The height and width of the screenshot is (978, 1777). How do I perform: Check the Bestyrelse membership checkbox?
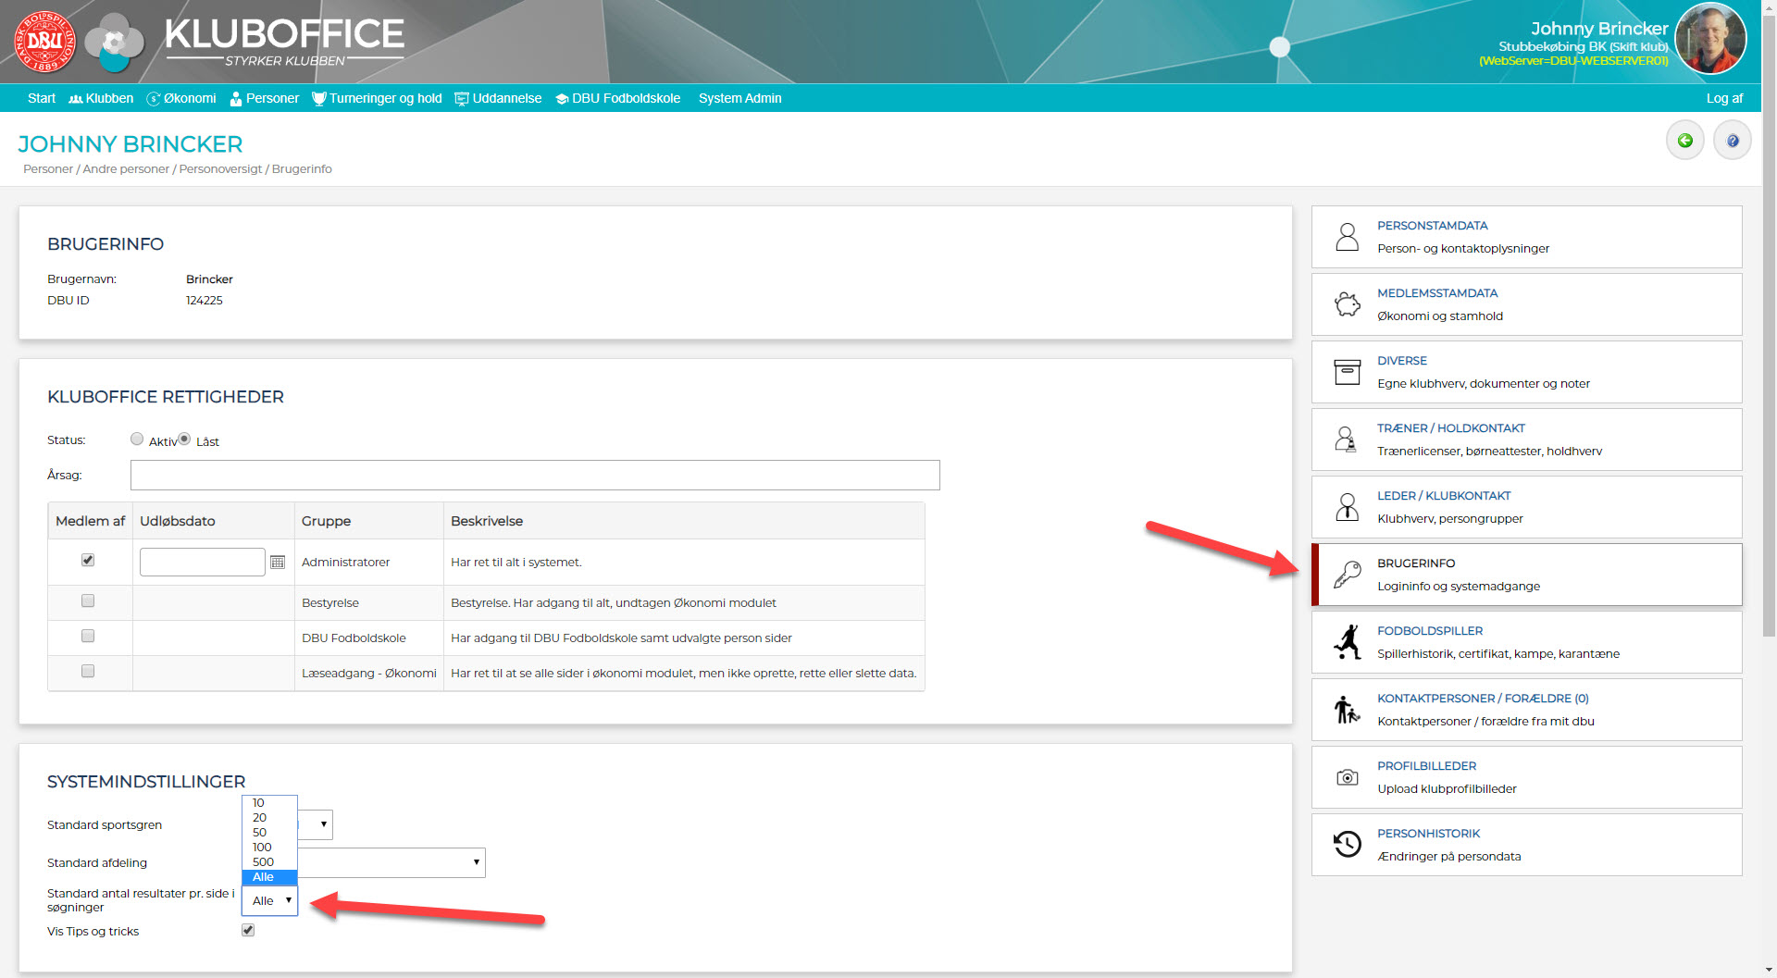pos(88,600)
